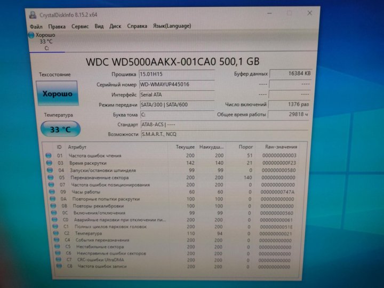Click the power-on hours value 29818 ч
Screen dimensions: 384x288
pyautogui.click(x=289, y=114)
